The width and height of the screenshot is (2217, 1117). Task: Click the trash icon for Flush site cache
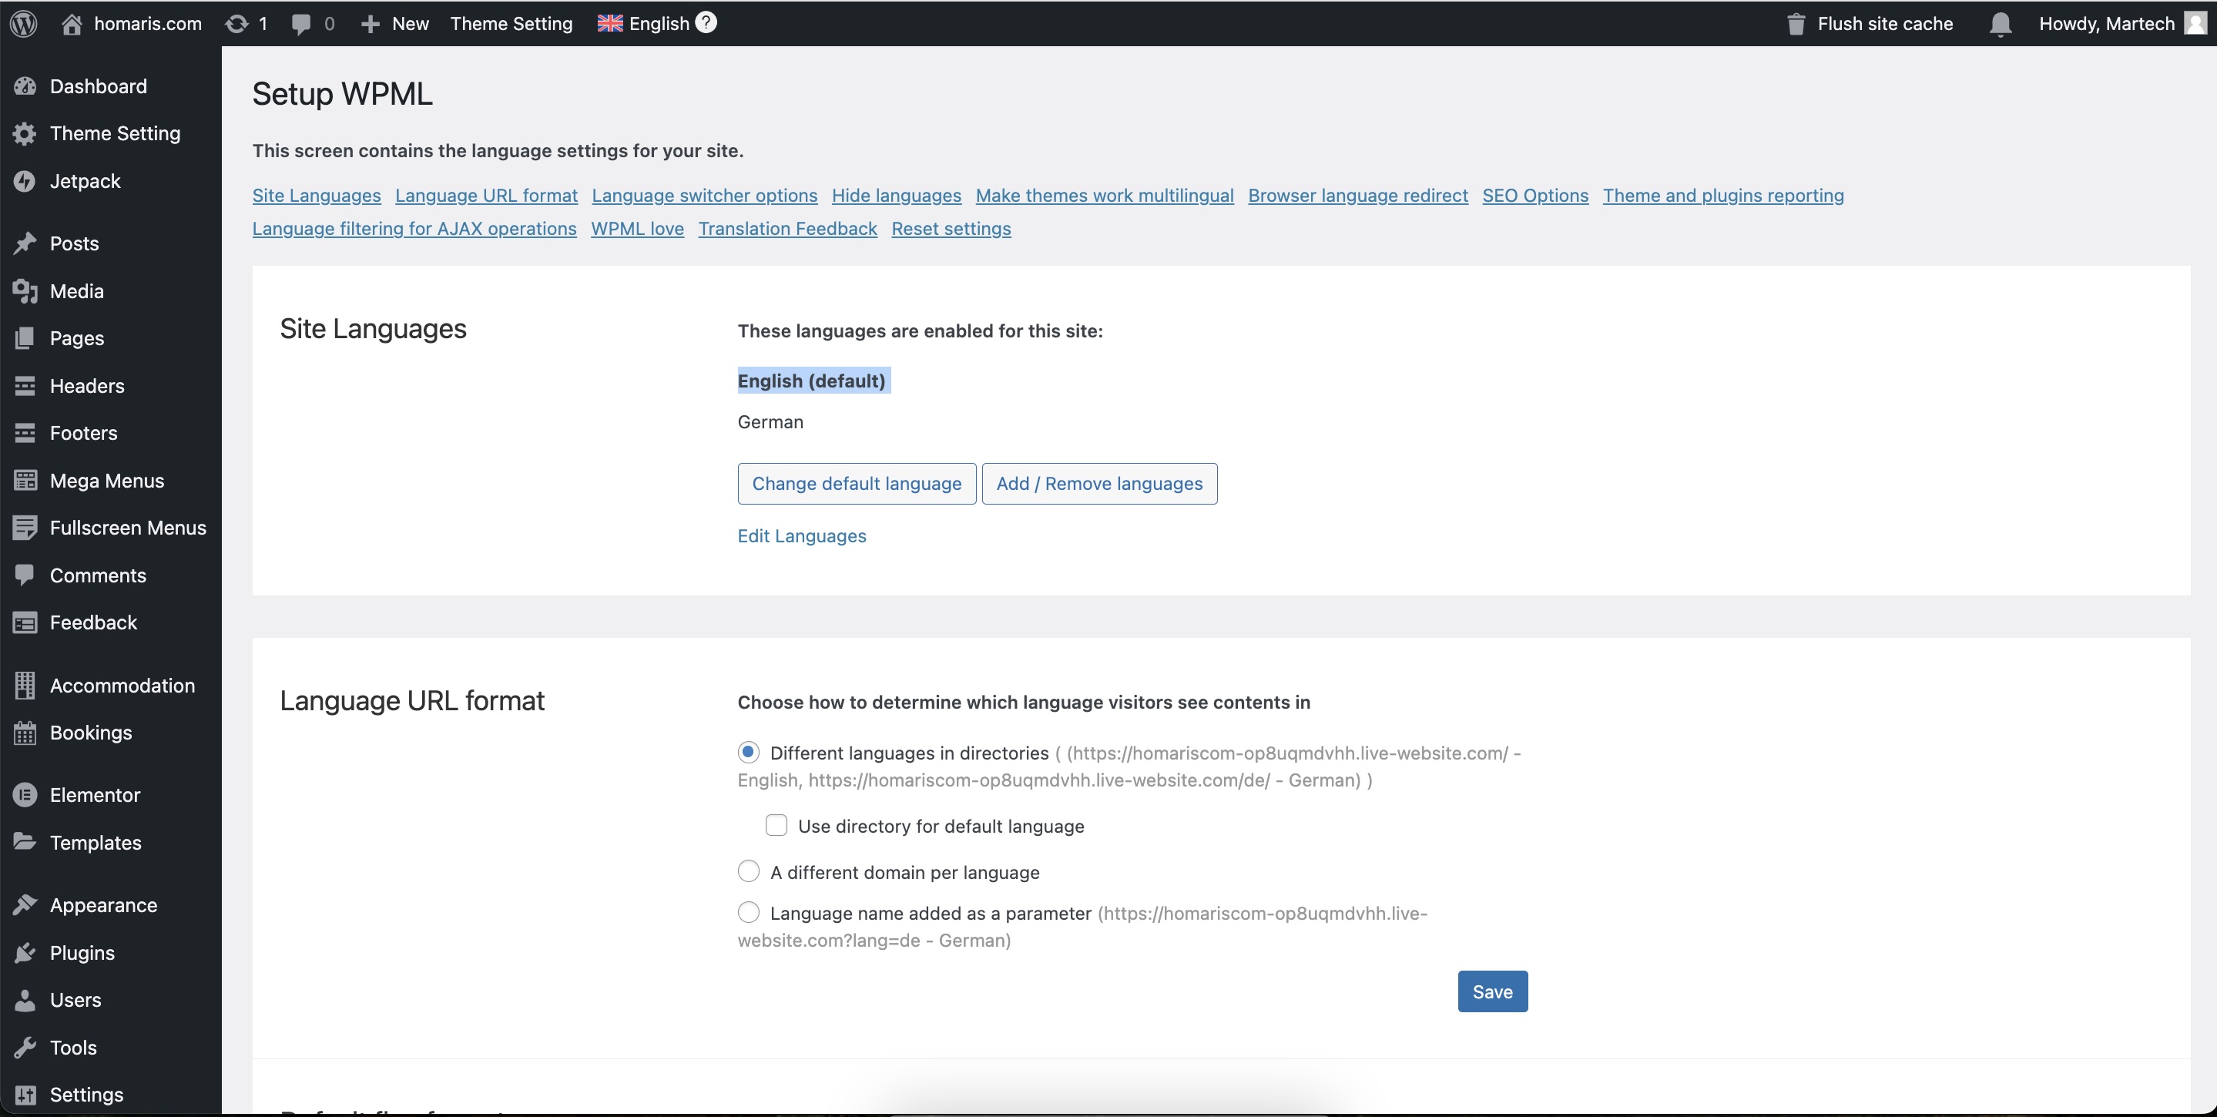click(x=1796, y=23)
